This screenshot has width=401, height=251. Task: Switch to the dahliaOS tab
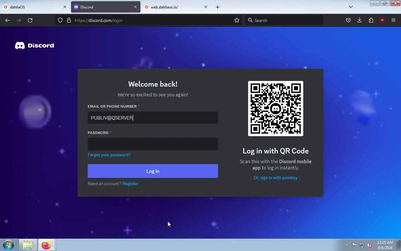click(x=34, y=7)
